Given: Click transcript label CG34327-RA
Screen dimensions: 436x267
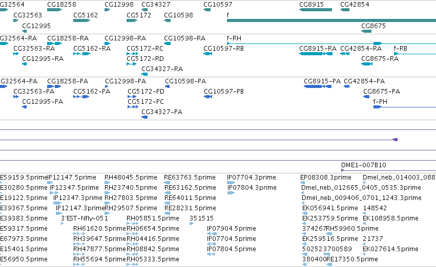Looking at the screenshot, I should click(162, 69).
